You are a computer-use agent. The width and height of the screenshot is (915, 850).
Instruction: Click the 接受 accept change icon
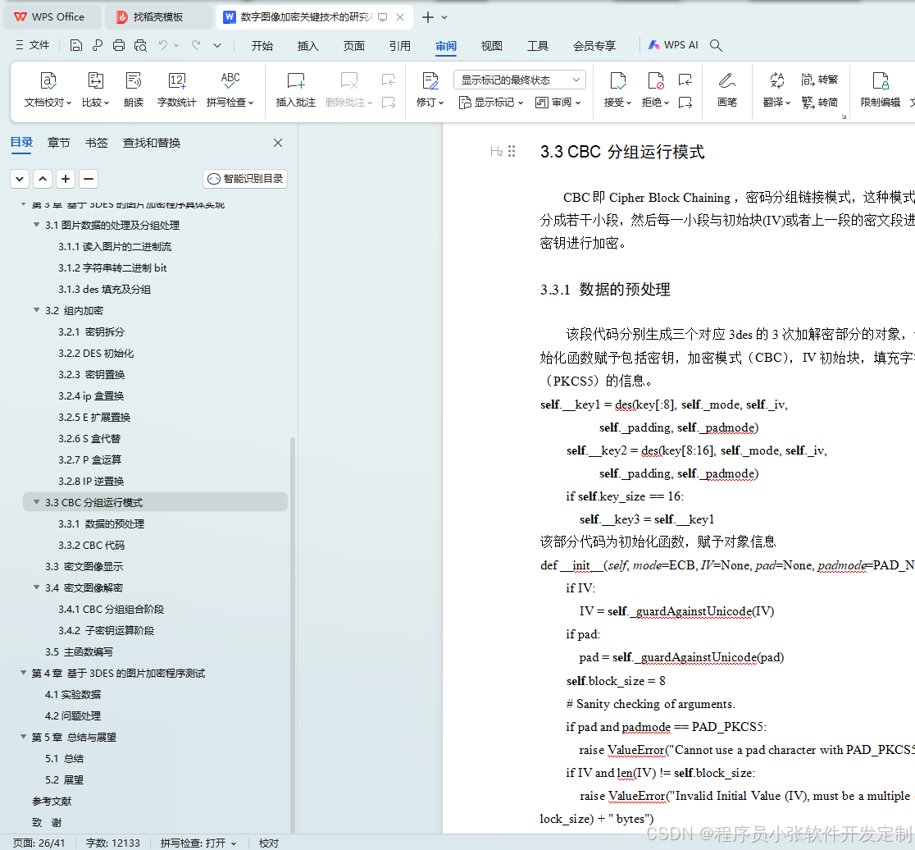coord(617,80)
